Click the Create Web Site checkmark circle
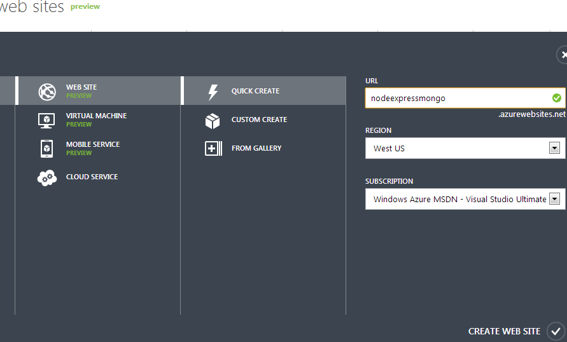 [x=556, y=331]
